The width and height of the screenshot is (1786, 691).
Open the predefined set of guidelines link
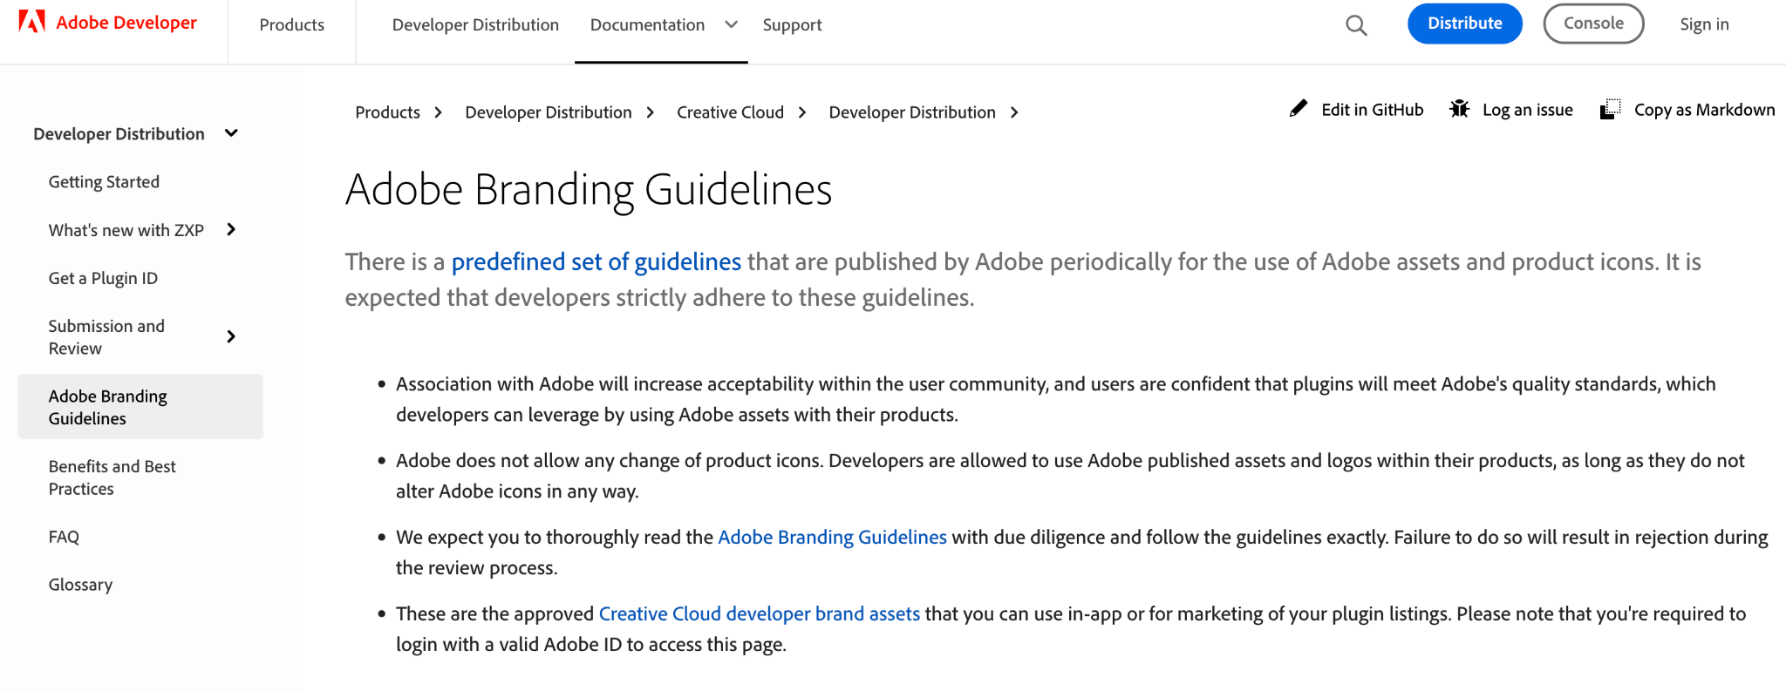pos(596,261)
